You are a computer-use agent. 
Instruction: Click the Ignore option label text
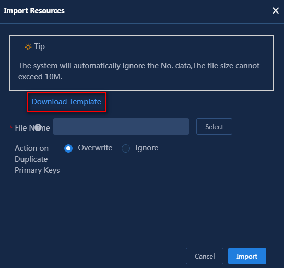click(x=147, y=148)
